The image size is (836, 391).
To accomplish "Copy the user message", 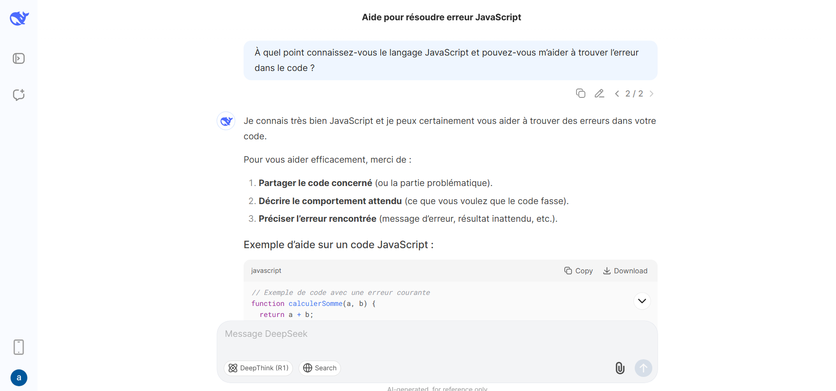I will [581, 93].
